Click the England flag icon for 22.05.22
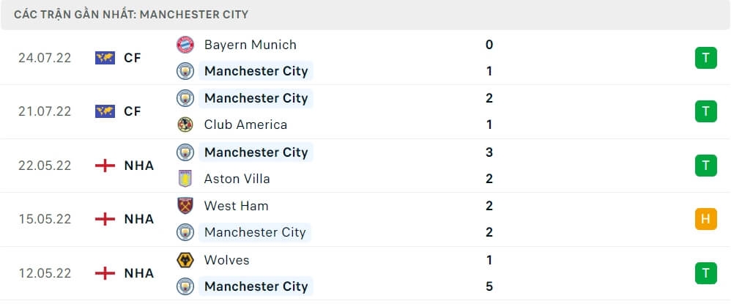 click(105, 166)
